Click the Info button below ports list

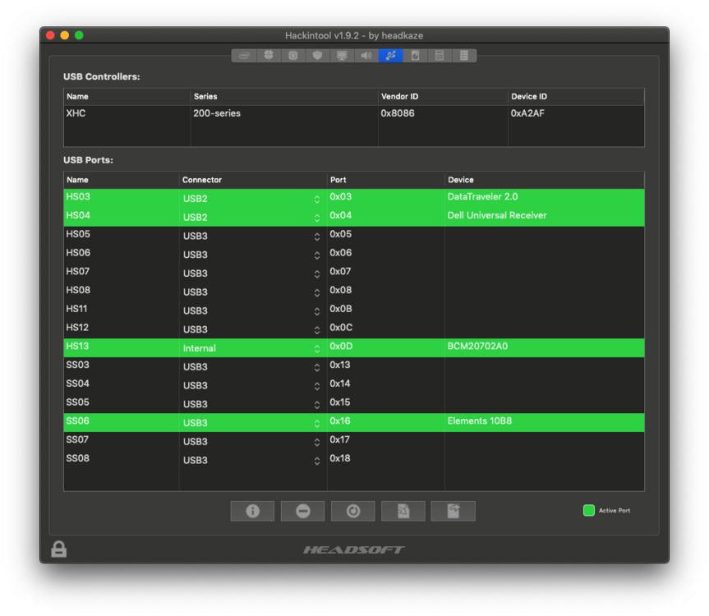click(x=252, y=511)
